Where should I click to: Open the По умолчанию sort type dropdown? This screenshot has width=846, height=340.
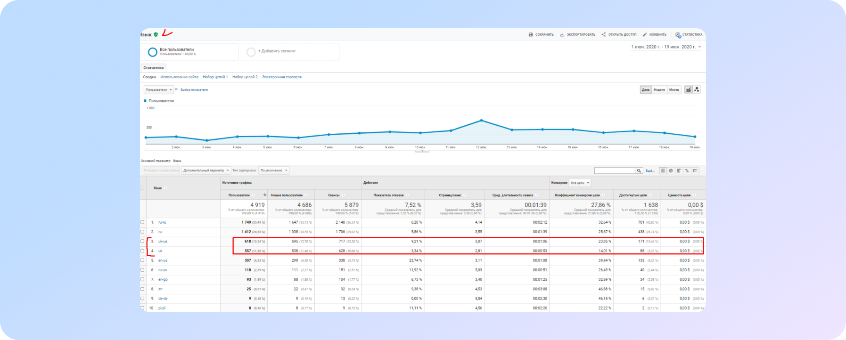point(274,170)
